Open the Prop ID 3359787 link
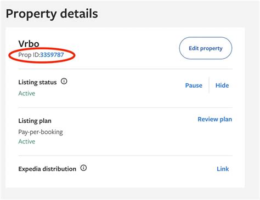This screenshot has width=260, height=200. pos(52,55)
